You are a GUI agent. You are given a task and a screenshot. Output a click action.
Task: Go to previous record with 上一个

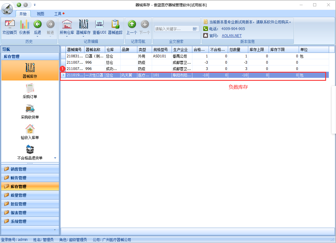132,27
